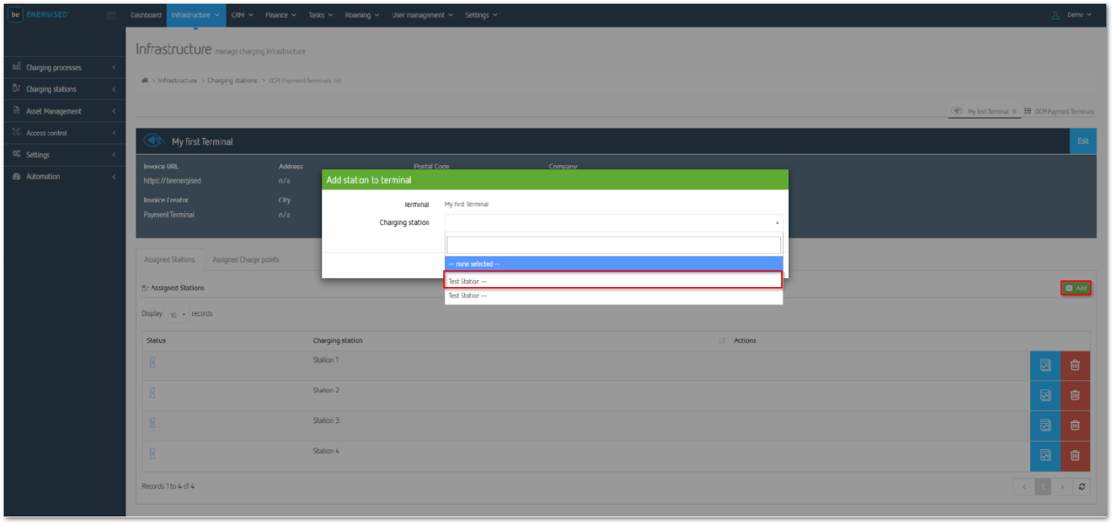
Task: Open the Charging station dropdown selector
Action: 613,223
